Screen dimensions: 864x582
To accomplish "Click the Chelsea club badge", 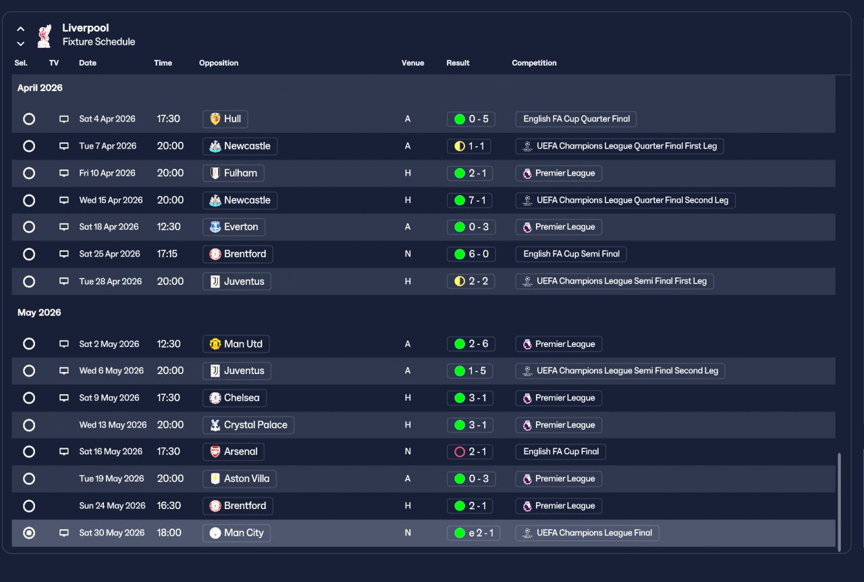I will (x=215, y=398).
